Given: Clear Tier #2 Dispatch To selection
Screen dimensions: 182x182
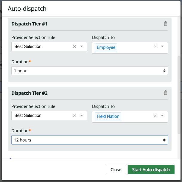Looking at the screenshot, I should [x=155, y=116].
